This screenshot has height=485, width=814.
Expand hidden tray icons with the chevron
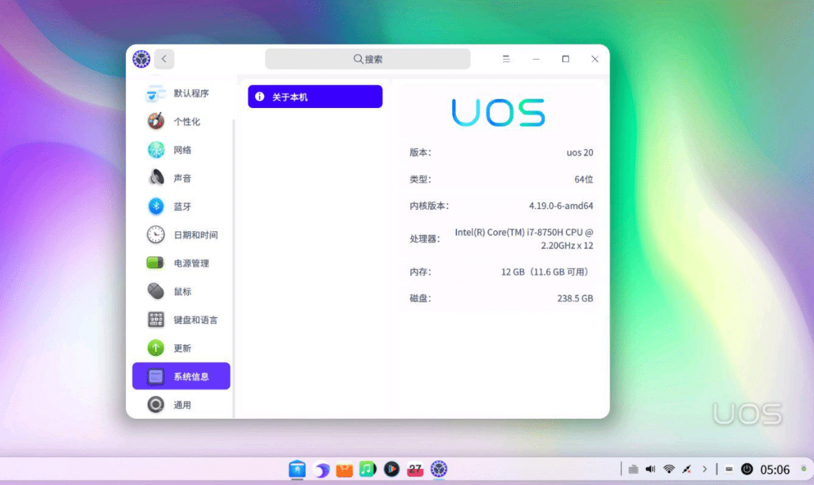[704, 469]
